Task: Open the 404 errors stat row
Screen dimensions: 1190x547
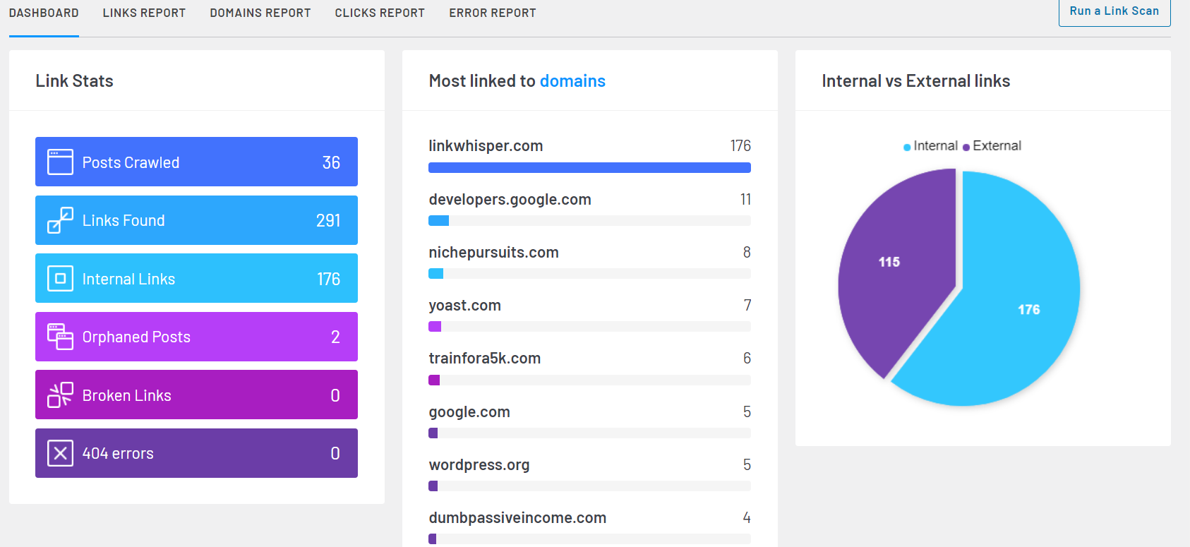Action: (196, 453)
